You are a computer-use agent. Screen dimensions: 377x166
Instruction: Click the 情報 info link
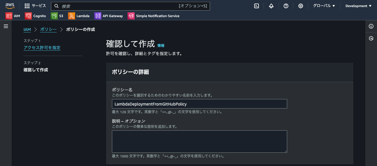coord(161,45)
